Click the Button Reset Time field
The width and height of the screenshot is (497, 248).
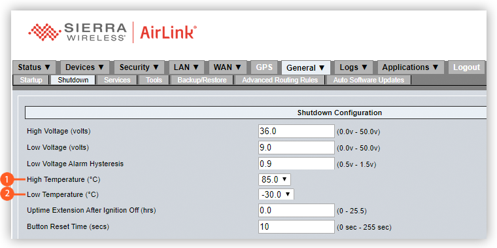point(296,227)
